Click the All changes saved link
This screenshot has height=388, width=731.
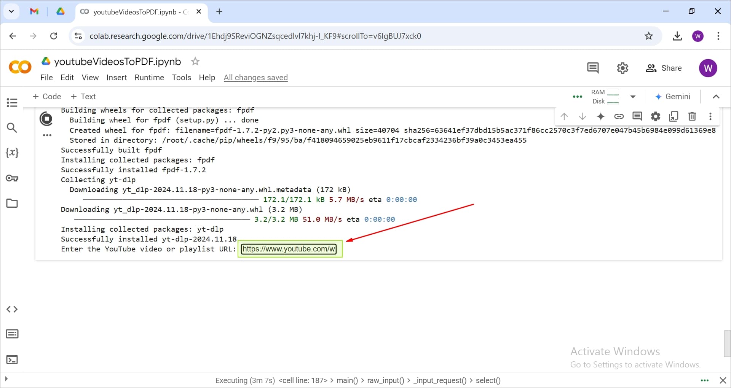tap(255, 78)
